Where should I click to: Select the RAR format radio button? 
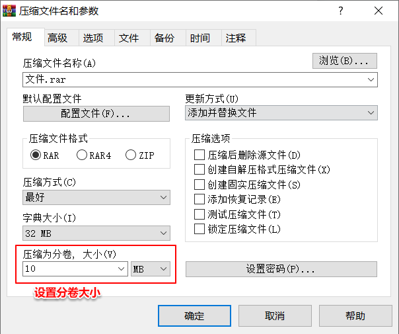(36, 155)
